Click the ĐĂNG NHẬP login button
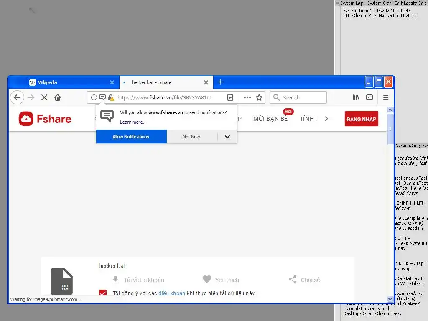This screenshot has width=428, height=321. tap(362, 119)
